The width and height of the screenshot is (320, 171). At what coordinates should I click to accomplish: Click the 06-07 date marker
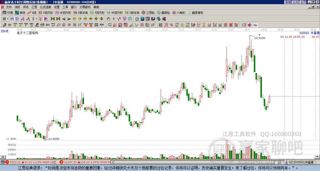[316, 37]
